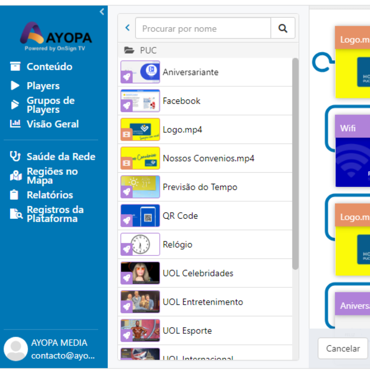Click the Registros da Plataforma search-file icon
This screenshot has width=370, height=370.
tap(16, 214)
